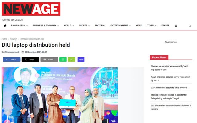Screen dimensions: 197x123
Task: Open the green share options icon
Action: [x=71, y=59]
